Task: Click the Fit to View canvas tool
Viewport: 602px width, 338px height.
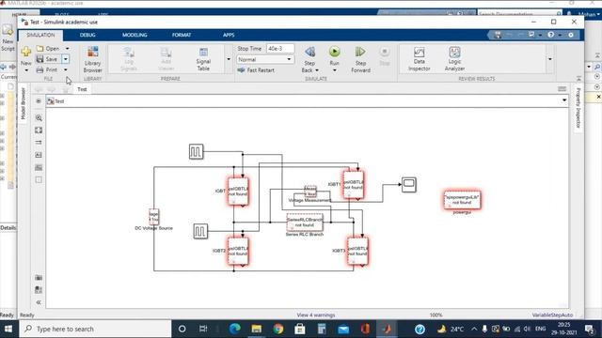Action: click(x=39, y=131)
